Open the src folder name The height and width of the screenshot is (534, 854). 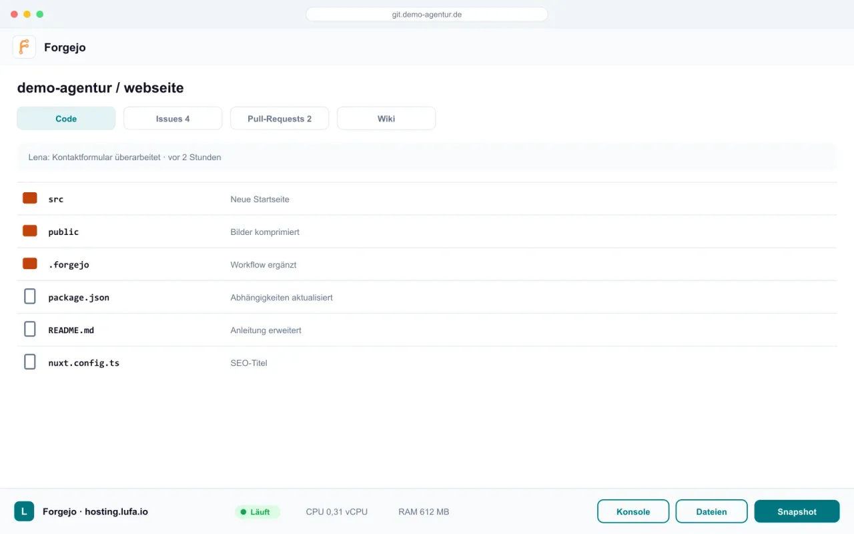pyautogui.click(x=56, y=199)
